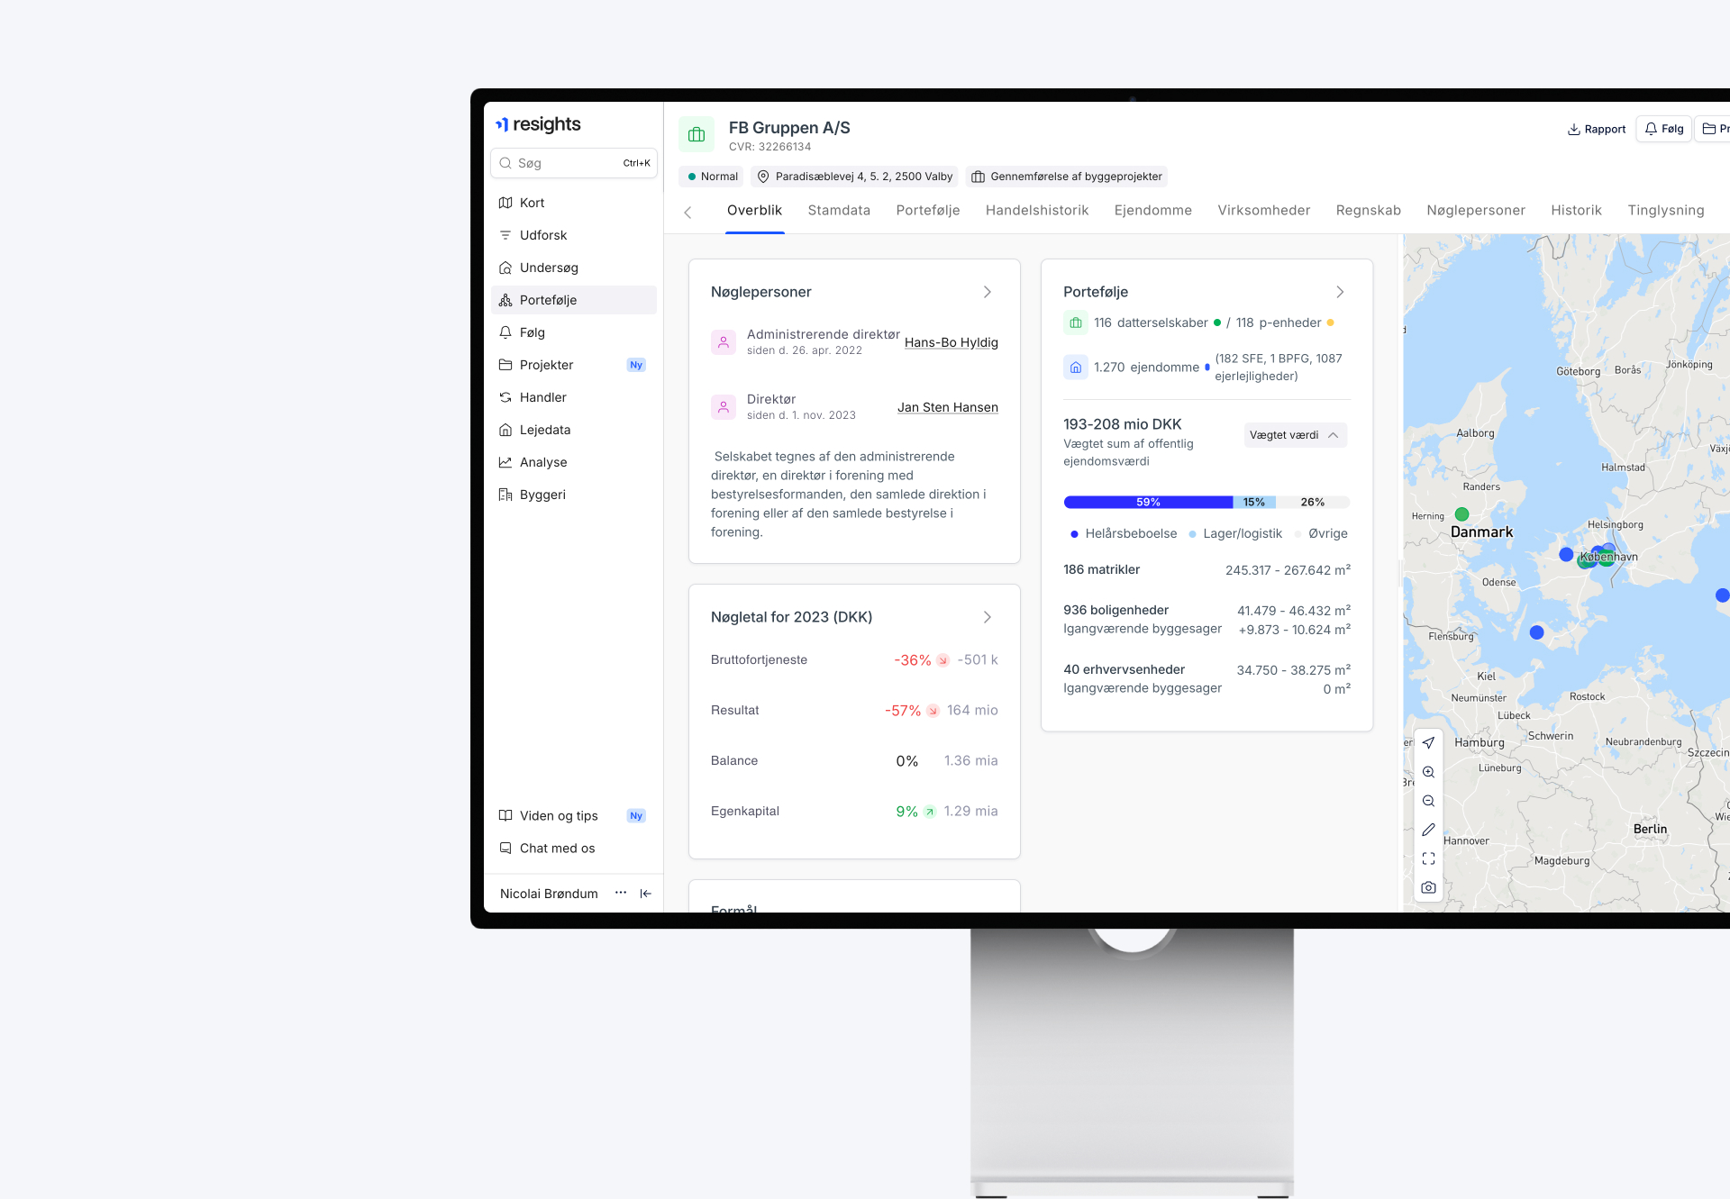Collapse the sidebar using arrow icon
Viewport: 1730px width, 1199px height.
646,894
